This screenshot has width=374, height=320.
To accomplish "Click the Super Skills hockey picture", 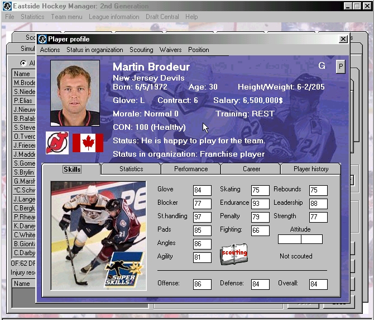I will pos(98,236).
